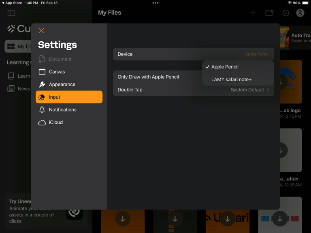Click the Appearance paintbrush icon

[42, 85]
